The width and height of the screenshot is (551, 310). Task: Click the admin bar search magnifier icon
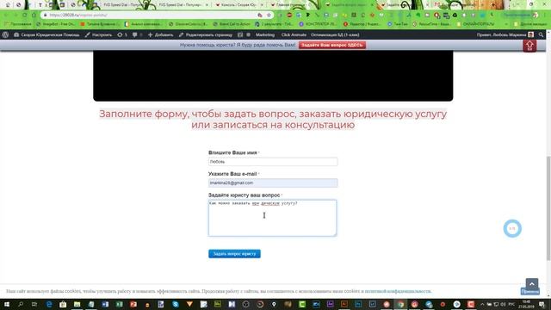pyautogui.click(x=541, y=34)
